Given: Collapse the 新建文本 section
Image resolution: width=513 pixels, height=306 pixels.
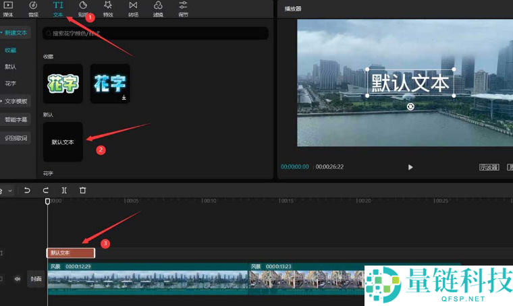Looking at the screenshot, I should tap(16, 32).
